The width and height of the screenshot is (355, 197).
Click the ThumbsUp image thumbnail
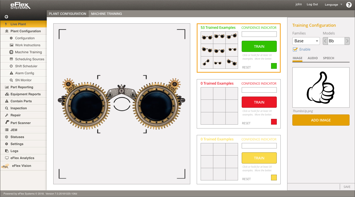coord(321,87)
